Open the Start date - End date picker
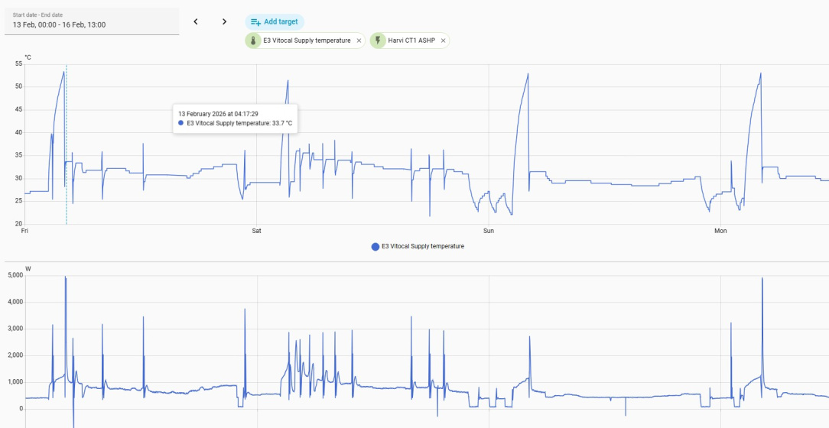Screen dimensions: 829x428 pos(92,21)
